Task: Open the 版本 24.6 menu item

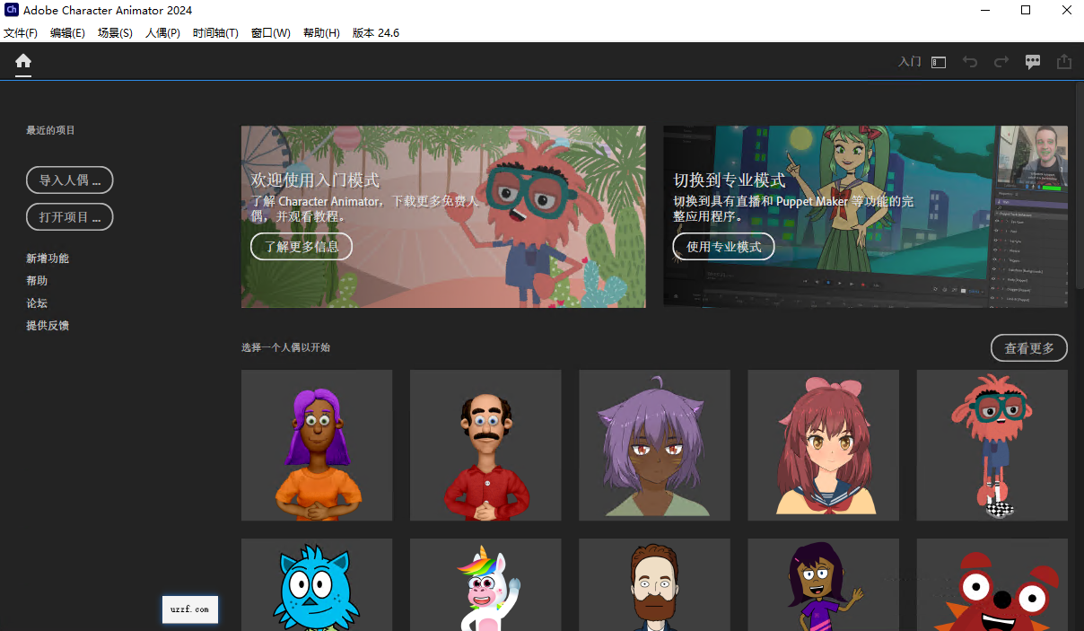Action: (375, 32)
